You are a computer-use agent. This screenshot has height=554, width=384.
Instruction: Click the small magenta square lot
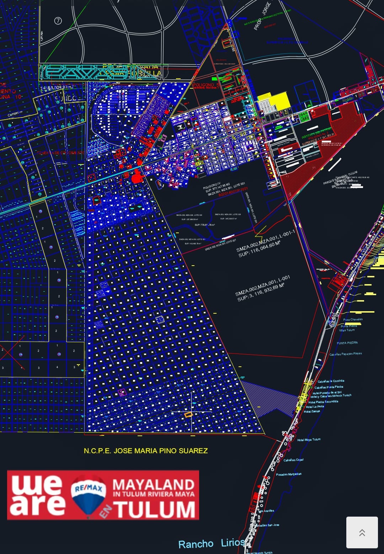[122, 392]
